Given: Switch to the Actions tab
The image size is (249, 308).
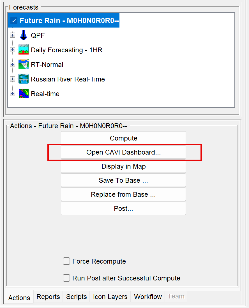Looking at the screenshot, I should 19,298.
